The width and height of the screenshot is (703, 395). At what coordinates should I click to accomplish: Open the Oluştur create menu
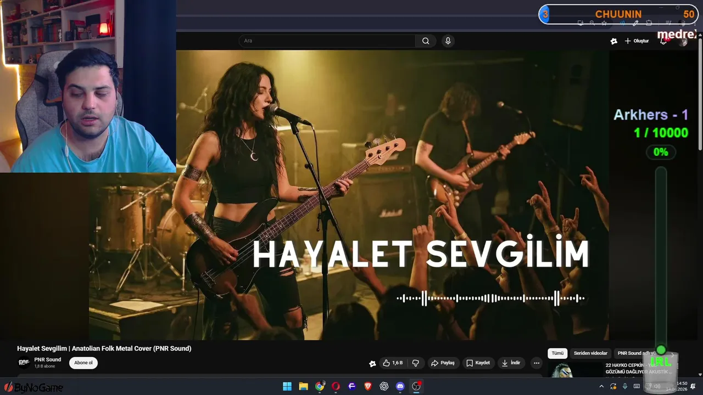pos(637,41)
